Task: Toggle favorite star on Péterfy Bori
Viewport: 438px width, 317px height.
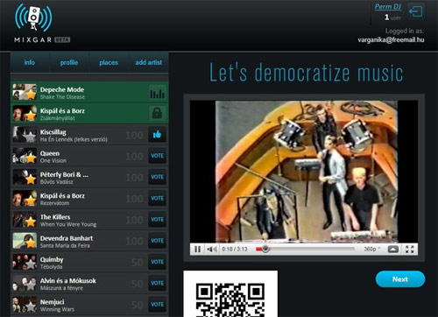Action: click(x=31, y=180)
